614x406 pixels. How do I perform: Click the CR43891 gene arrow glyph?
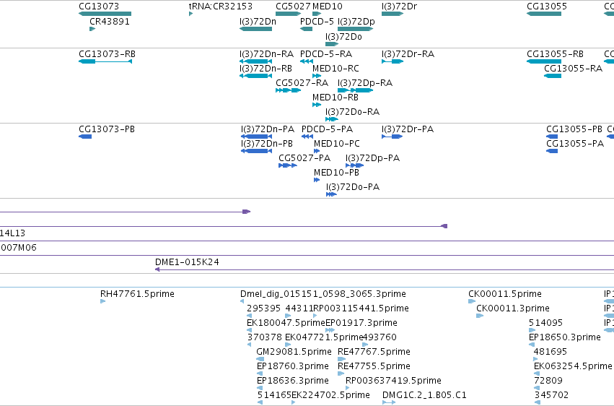tap(92, 29)
